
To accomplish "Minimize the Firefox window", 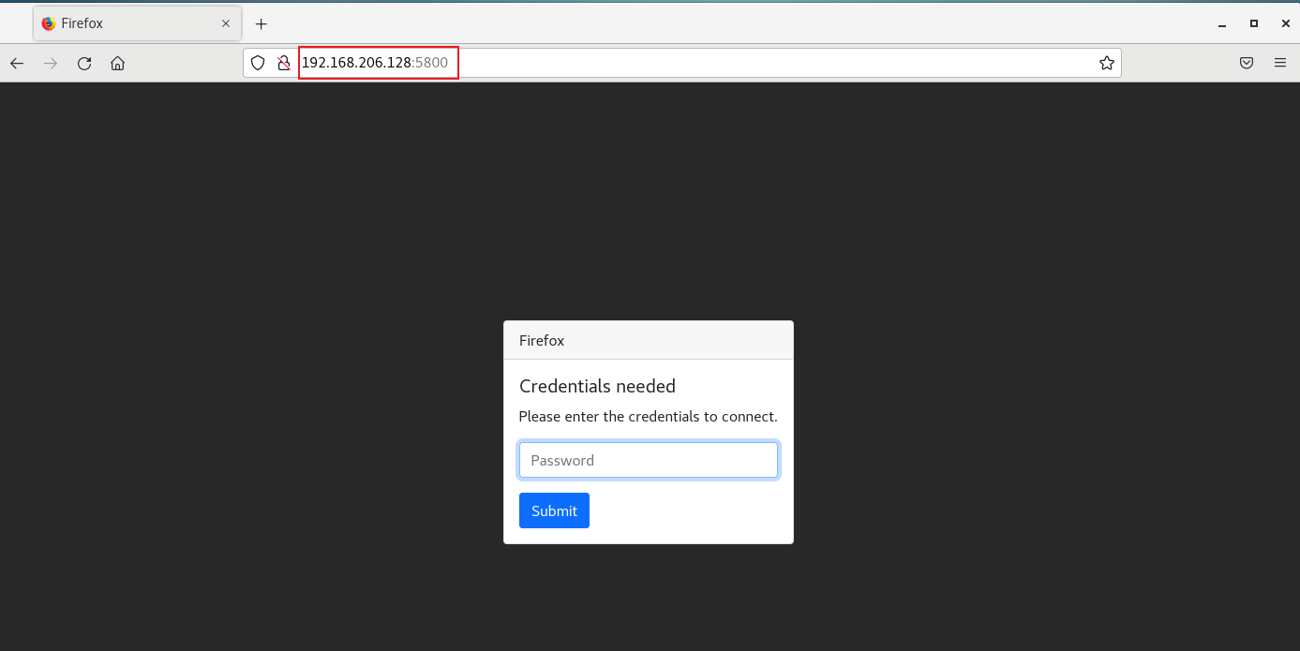I will [1222, 23].
